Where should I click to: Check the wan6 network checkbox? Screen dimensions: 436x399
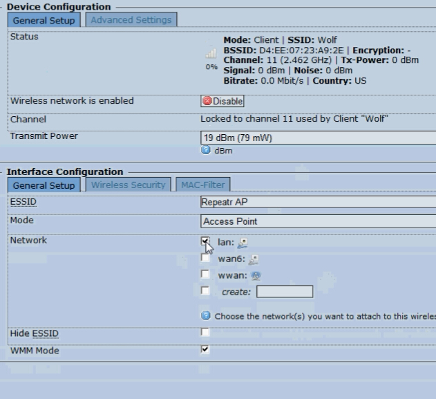pyautogui.click(x=205, y=258)
